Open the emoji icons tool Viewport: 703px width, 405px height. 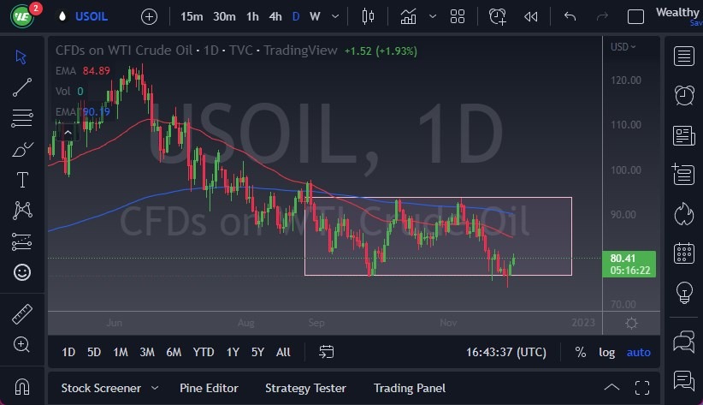[22, 272]
